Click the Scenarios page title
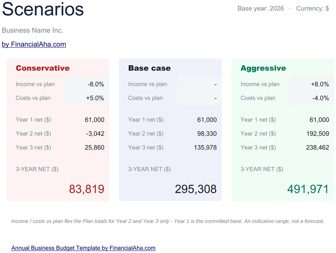The image size is (336, 253). tap(43, 9)
